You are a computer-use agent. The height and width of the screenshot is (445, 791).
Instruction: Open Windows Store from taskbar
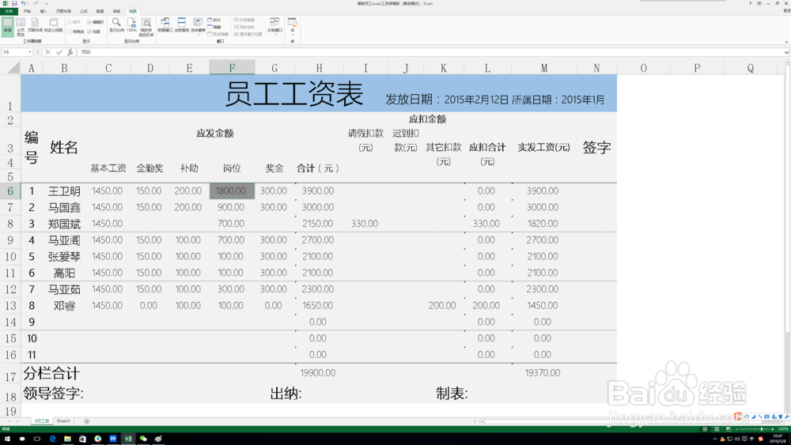click(x=83, y=439)
